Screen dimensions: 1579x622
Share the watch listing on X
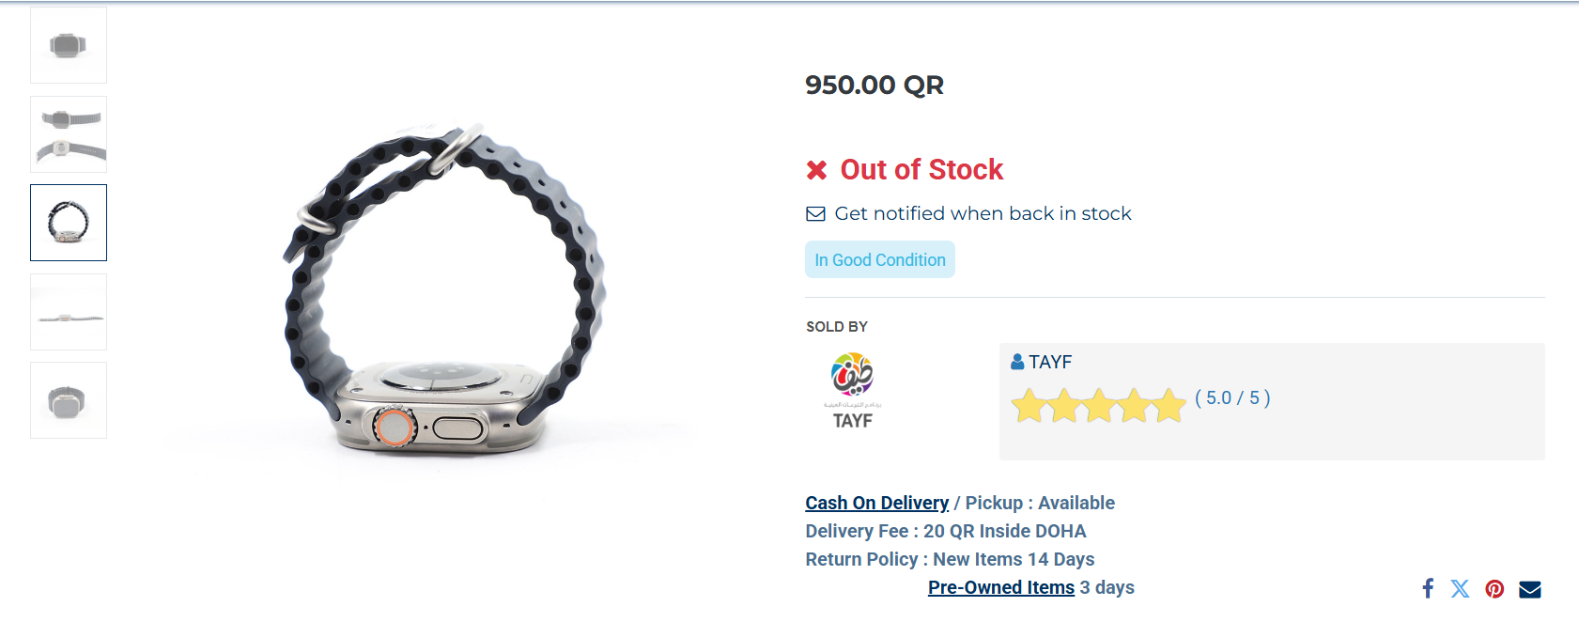[x=1461, y=588]
